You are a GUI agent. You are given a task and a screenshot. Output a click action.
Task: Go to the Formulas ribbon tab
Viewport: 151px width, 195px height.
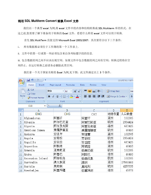[x=70, y=85]
